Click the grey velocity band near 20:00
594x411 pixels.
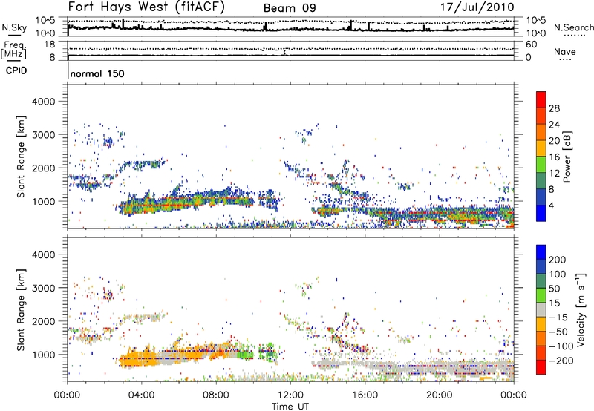point(440,367)
